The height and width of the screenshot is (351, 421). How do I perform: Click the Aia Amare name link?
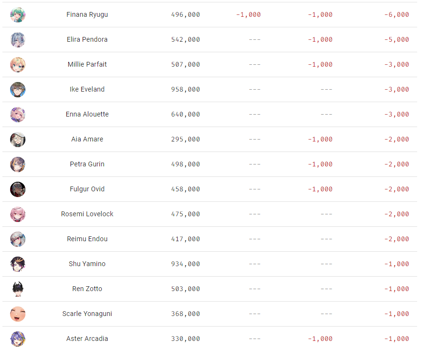coord(87,139)
